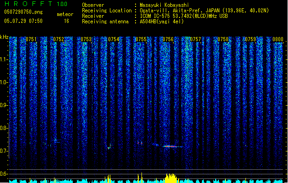The height and width of the screenshot is (183, 288).
Task: Click the 0.9 frequency axis label
Action: pos(4,105)
